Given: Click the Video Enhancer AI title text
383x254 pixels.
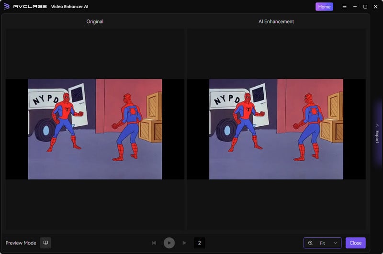Looking at the screenshot, I should point(69,7).
